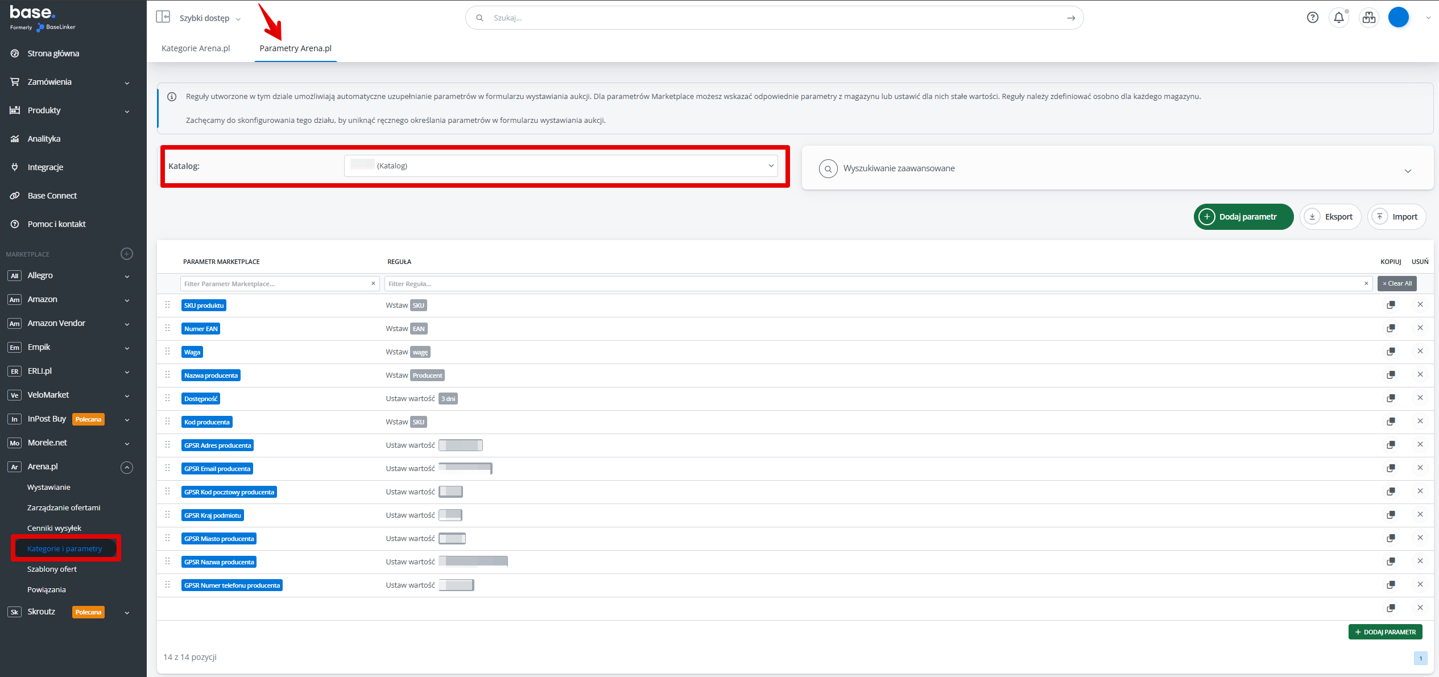Click the help question mark icon
1439x677 pixels.
[x=1312, y=18]
